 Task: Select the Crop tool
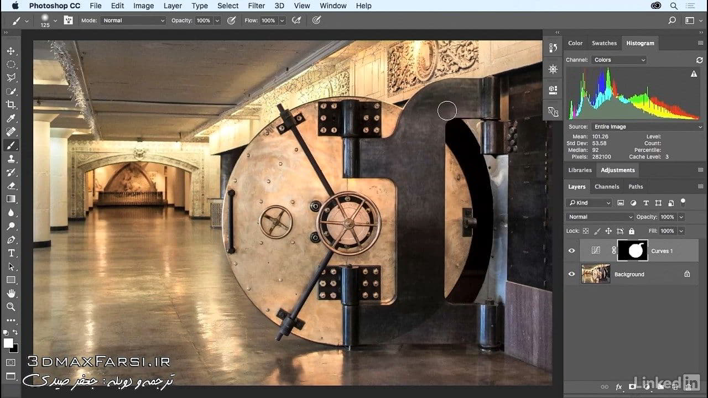pyautogui.click(x=11, y=104)
